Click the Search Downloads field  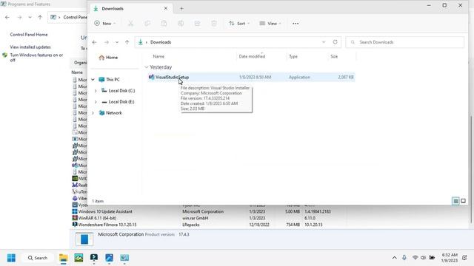pos(405,42)
